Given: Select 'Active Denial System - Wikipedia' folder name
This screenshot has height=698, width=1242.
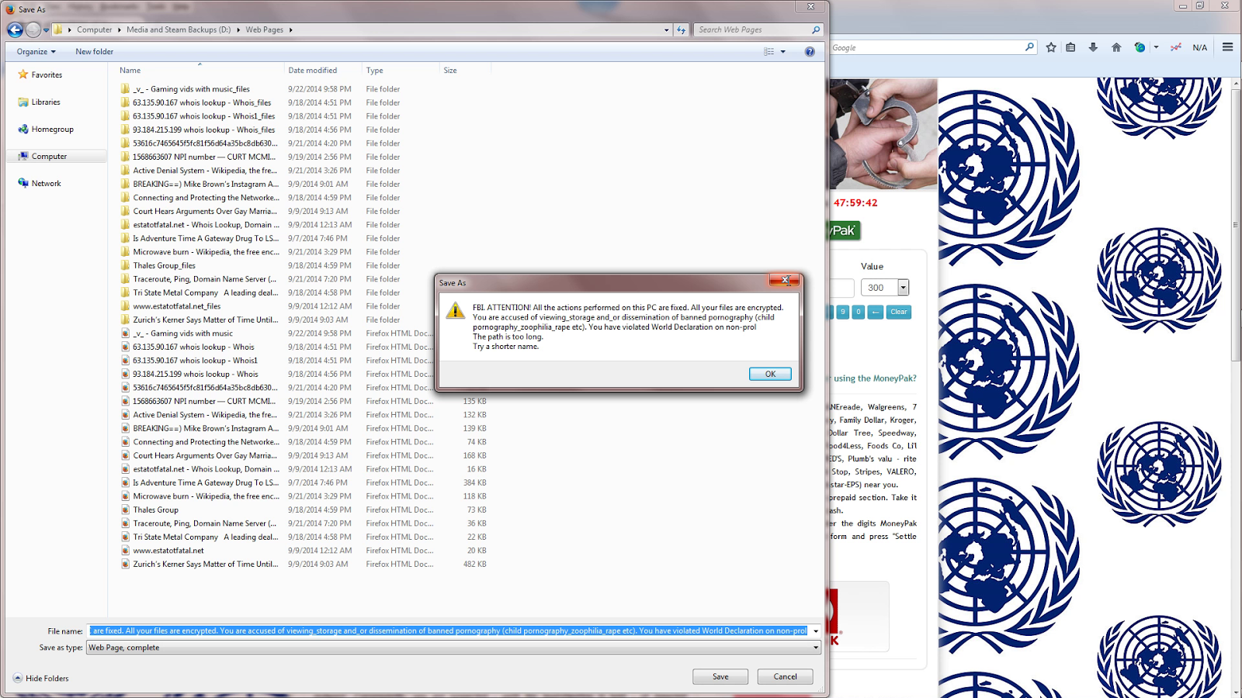Looking at the screenshot, I should click(205, 170).
